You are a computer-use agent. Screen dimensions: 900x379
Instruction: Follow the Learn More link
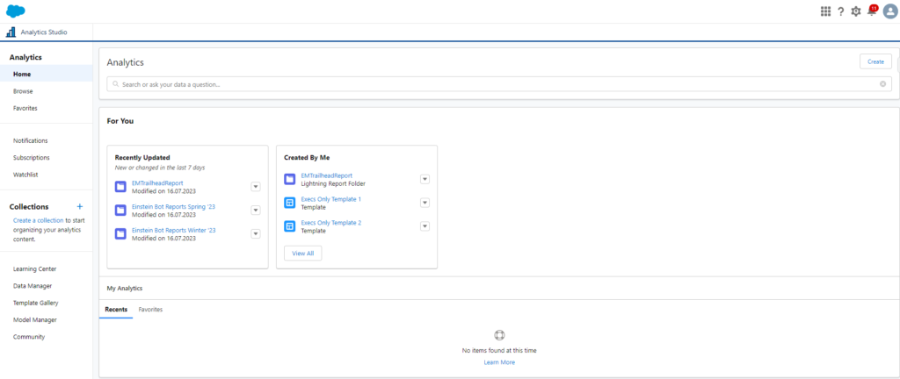499,362
